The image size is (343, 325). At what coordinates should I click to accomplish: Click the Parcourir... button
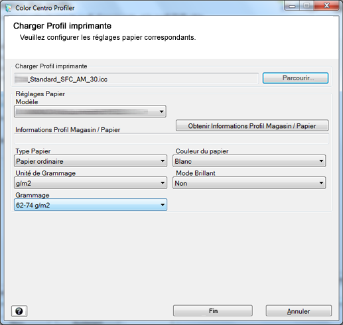tap(295, 78)
